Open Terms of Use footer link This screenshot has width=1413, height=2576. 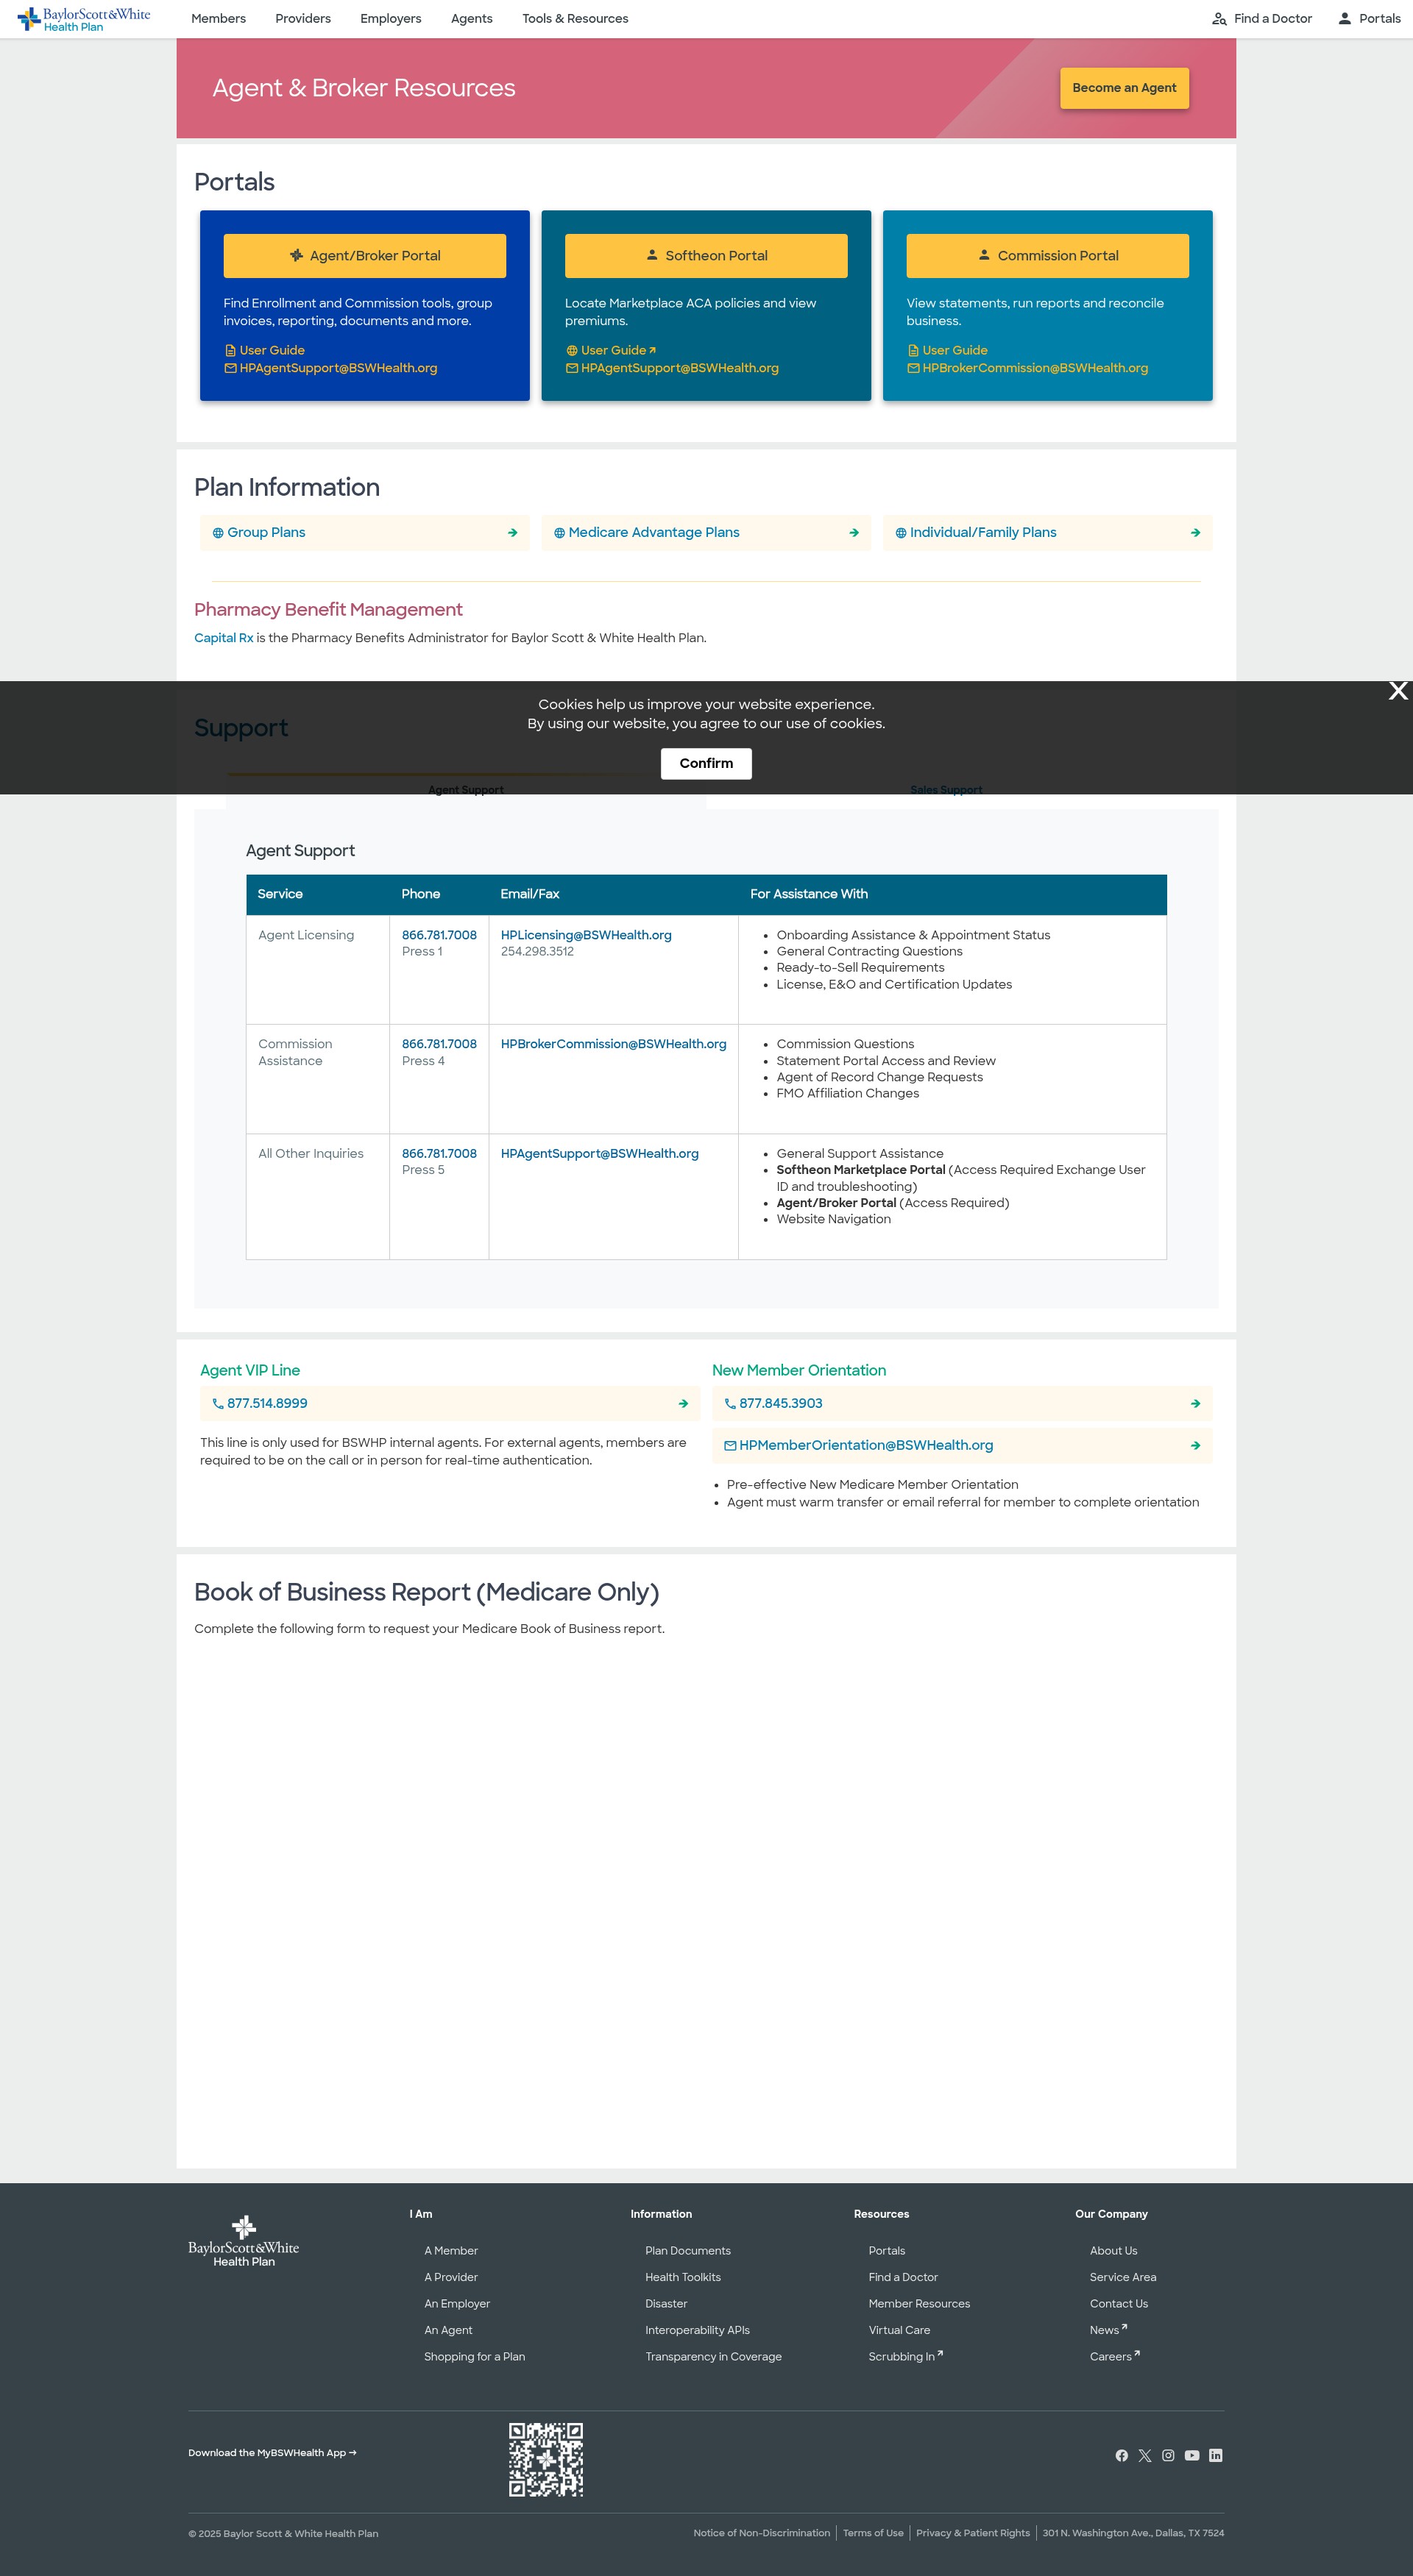click(x=873, y=2533)
